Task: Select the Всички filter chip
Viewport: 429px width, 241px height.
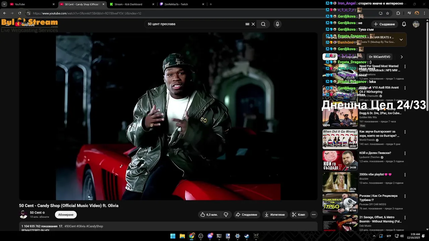Action: point(330,57)
